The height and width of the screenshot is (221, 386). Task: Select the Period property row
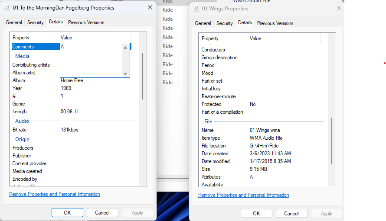(208, 65)
